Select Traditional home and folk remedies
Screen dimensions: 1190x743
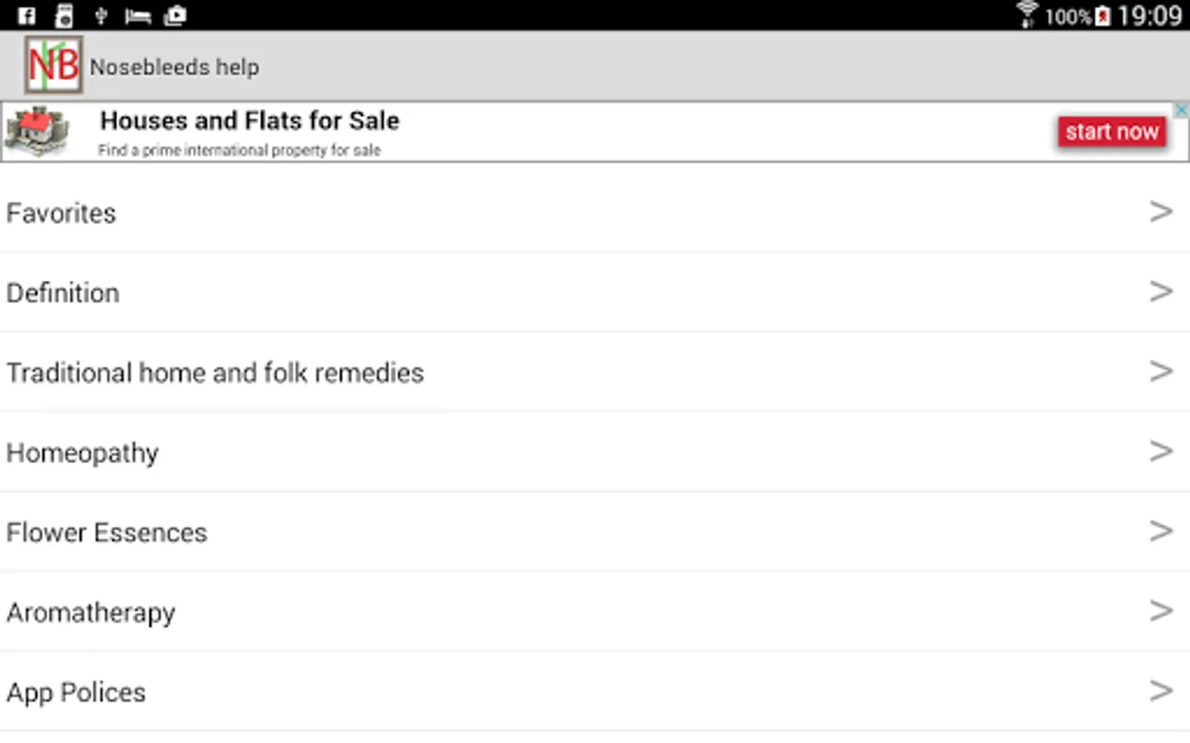click(x=215, y=373)
